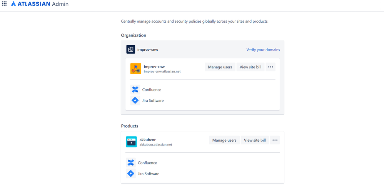The width and height of the screenshot is (384, 187).
Task: Click the improv-cnw organization name
Action: (148, 50)
